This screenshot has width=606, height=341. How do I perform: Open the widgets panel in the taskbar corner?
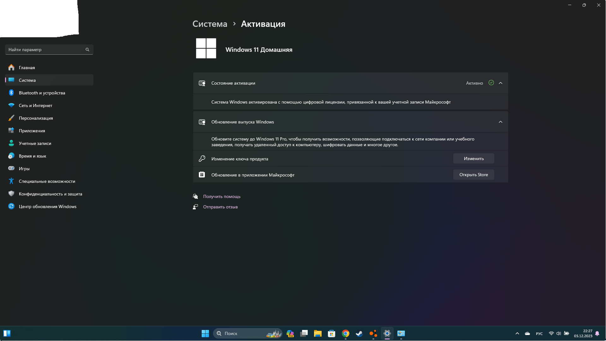point(7,333)
